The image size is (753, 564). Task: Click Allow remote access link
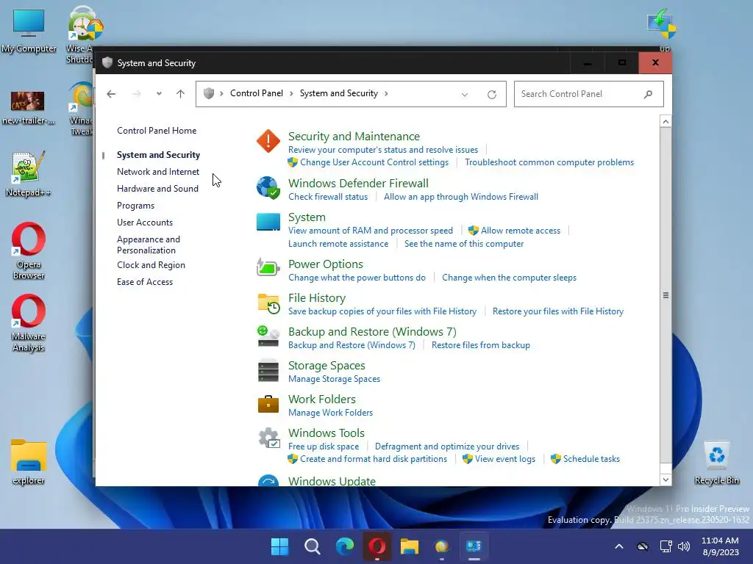[x=520, y=231]
